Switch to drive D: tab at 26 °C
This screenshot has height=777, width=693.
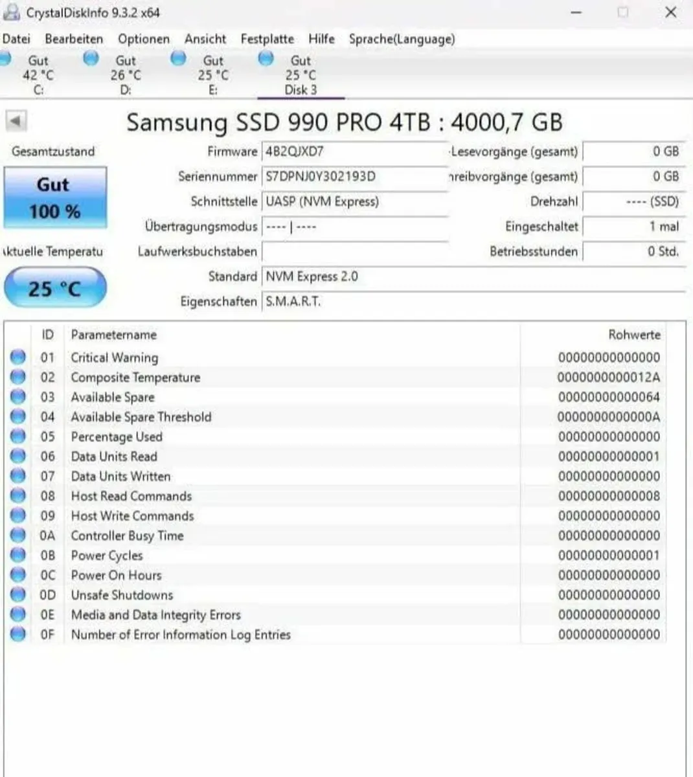125,74
